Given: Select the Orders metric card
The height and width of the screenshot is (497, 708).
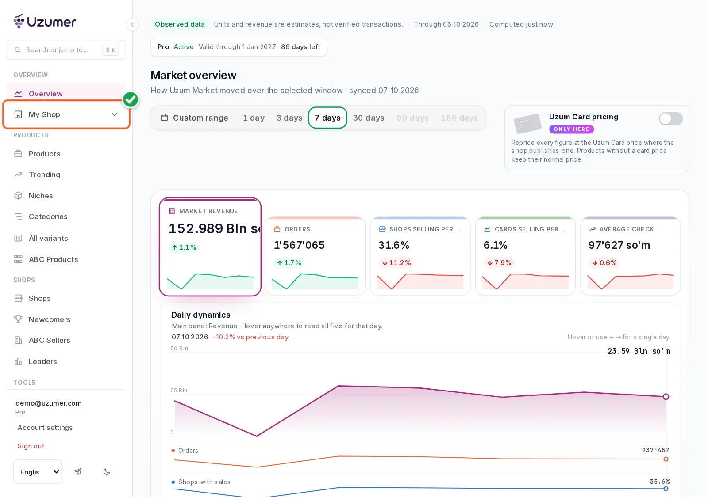Looking at the screenshot, I should pos(316,256).
